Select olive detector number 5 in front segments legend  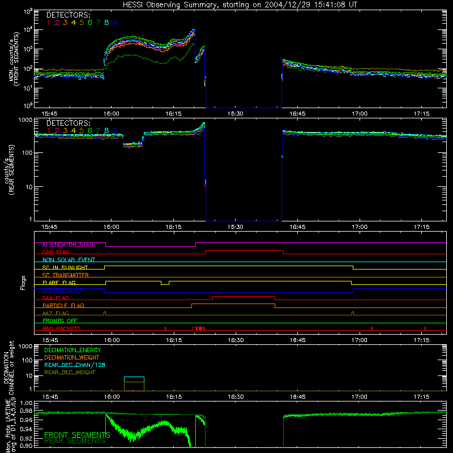pyautogui.click(x=82, y=23)
